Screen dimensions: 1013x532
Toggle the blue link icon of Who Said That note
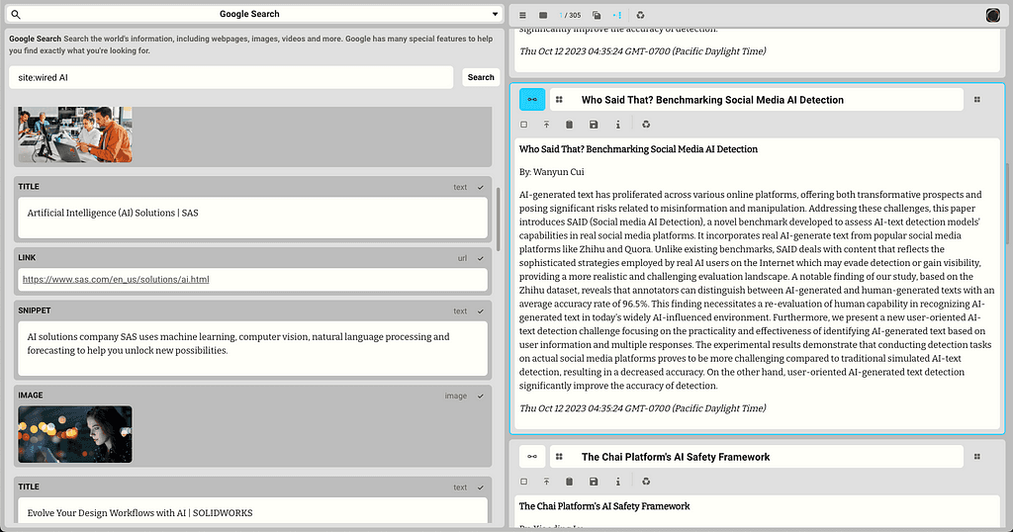coord(532,100)
